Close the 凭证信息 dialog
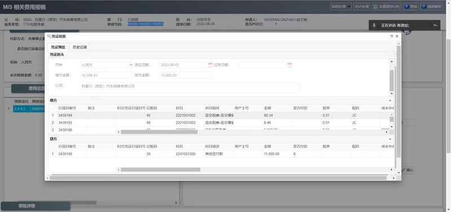This screenshot has width=451, height=212. (x=397, y=36)
